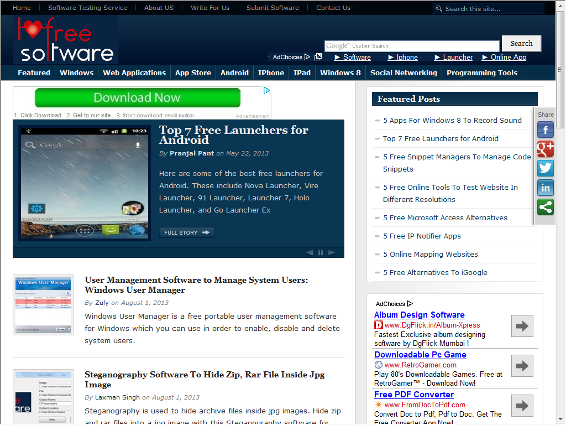Open Steganography Software article title
Viewport: 566px width, 425px height.
pyautogui.click(x=205, y=380)
